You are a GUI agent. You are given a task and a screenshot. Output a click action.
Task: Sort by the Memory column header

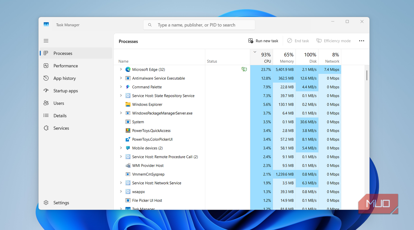tap(284, 57)
